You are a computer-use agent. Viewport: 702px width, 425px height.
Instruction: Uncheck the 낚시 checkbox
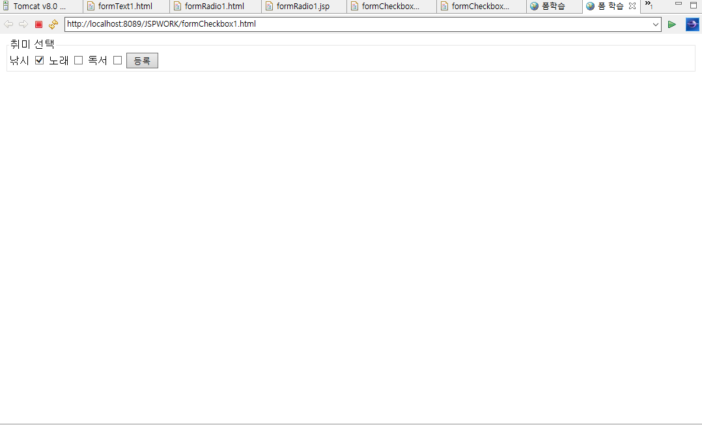coord(39,60)
